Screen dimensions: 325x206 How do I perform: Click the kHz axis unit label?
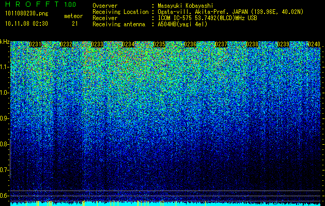click(5, 42)
